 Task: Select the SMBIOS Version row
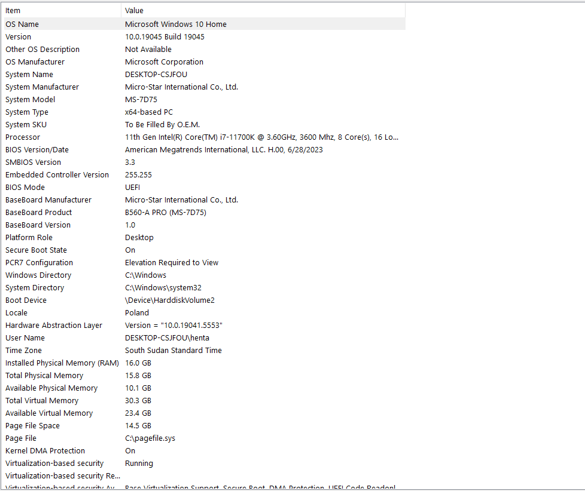(x=205, y=162)
